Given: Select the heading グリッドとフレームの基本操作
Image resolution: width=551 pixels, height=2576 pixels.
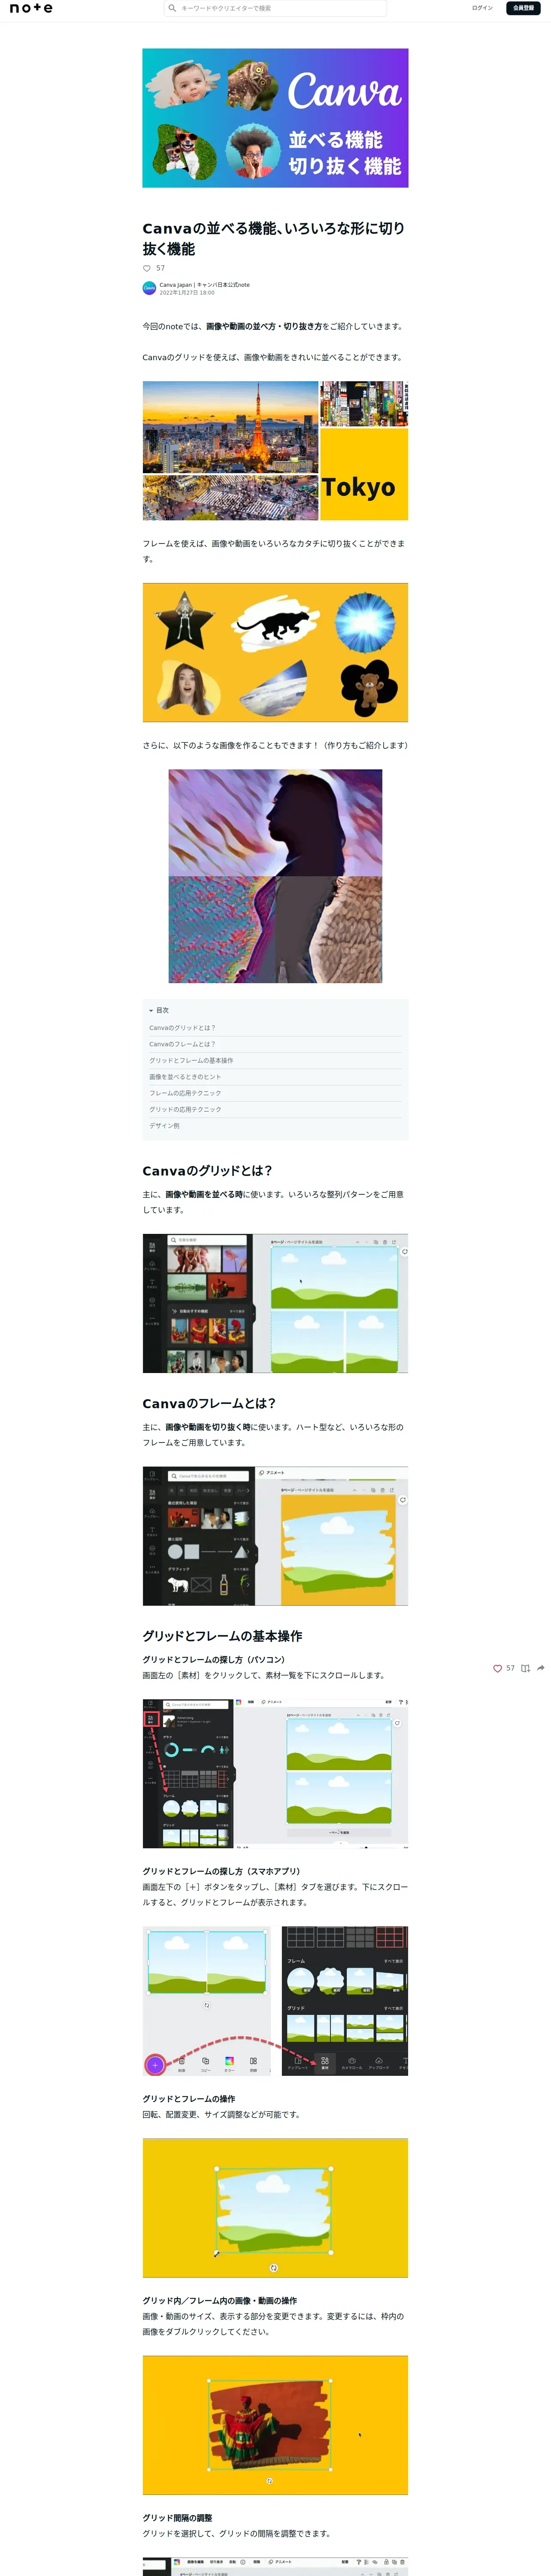Looking at the screenshot, I should 222,1636.
